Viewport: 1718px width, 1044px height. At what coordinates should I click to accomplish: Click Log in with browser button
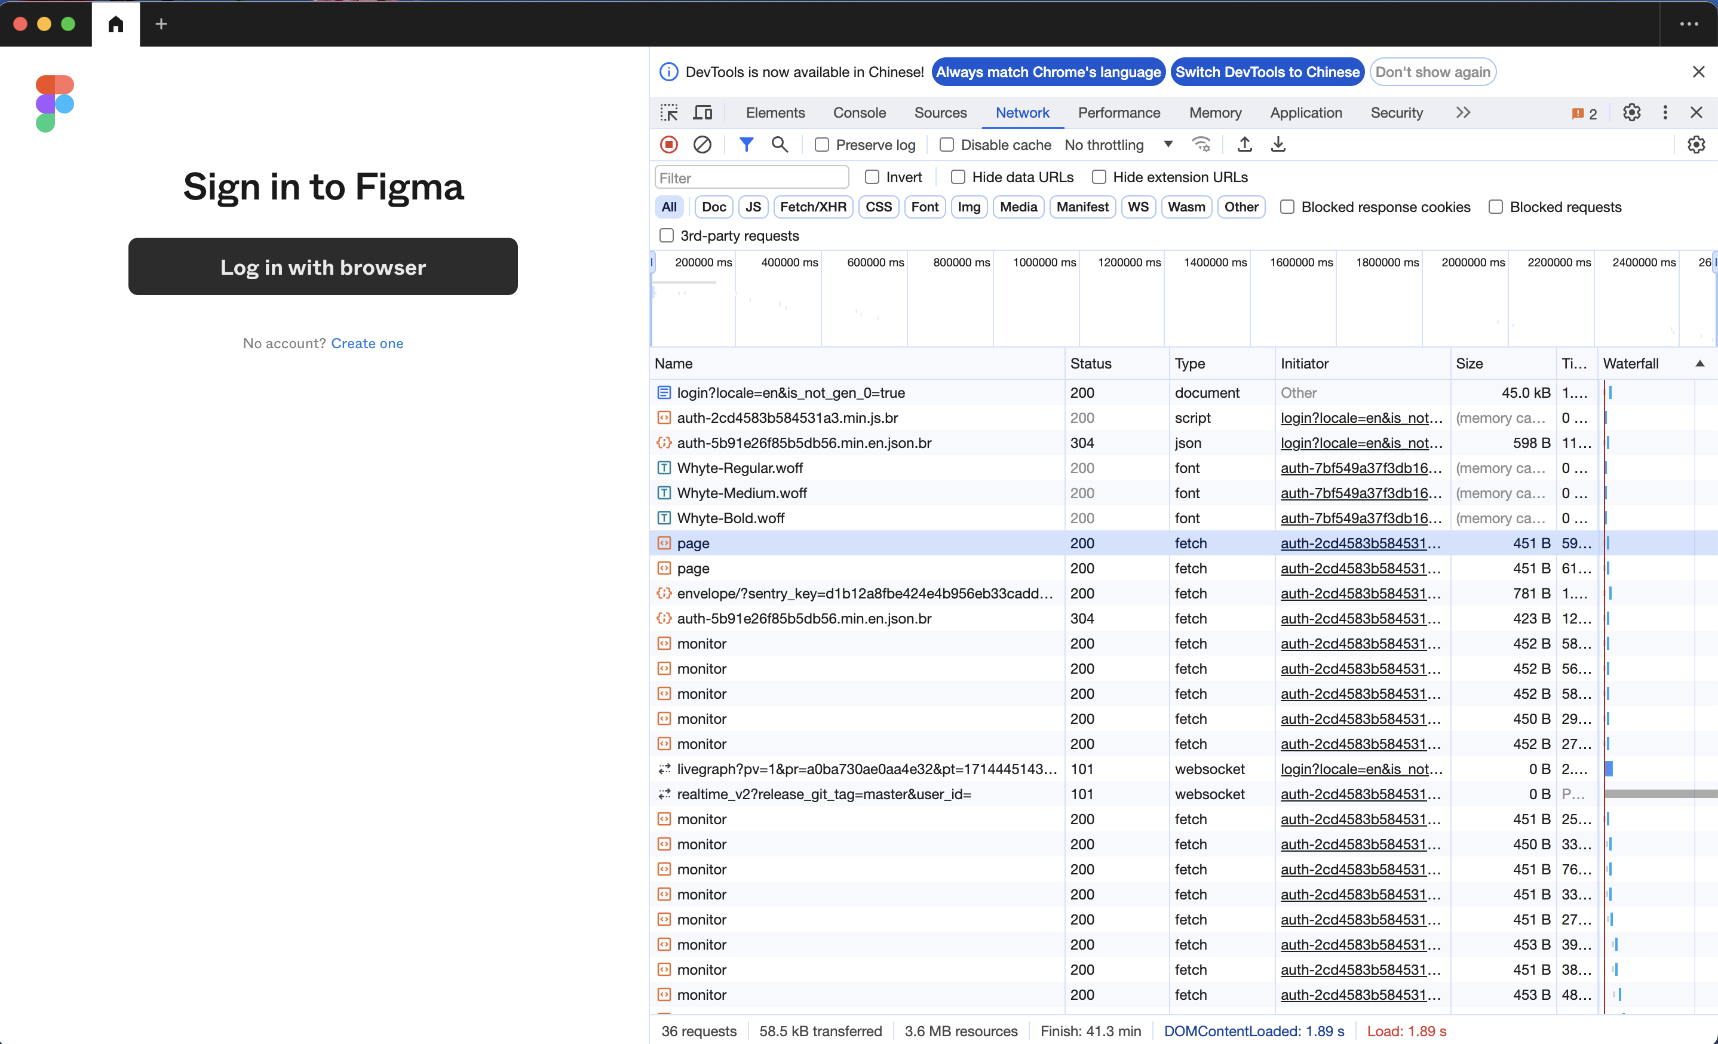[x=323, y=266]
